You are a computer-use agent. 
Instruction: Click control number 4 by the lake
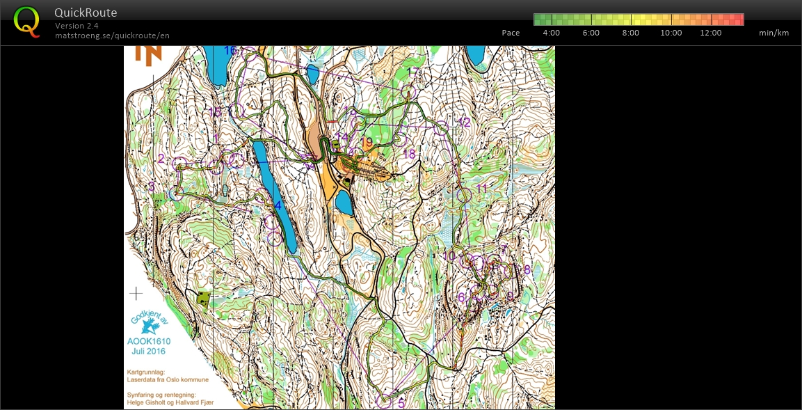pyautogui.click(x=278, y=206)
